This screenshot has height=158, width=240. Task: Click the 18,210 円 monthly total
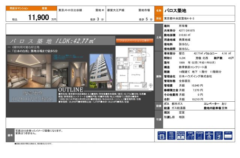[x=197, y=99]
